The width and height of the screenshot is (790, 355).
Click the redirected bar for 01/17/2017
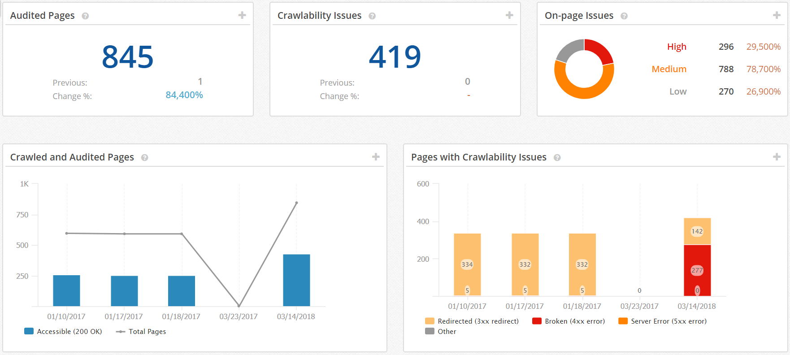pos(525,264)
